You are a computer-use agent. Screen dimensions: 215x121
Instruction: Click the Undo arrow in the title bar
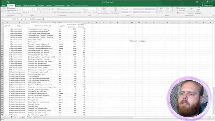pyautogui.click(x=8, y=2)
